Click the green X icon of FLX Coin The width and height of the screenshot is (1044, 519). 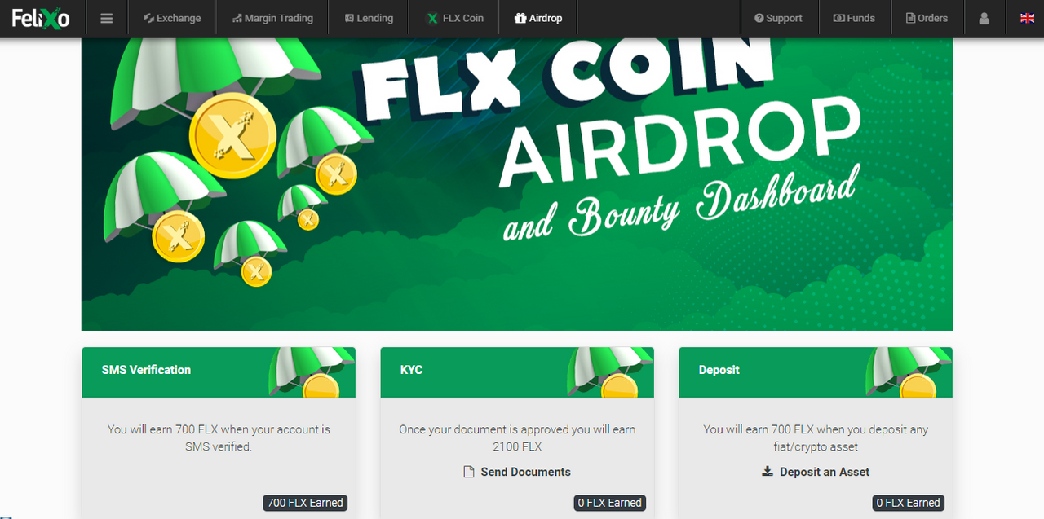tap(432, 18)
